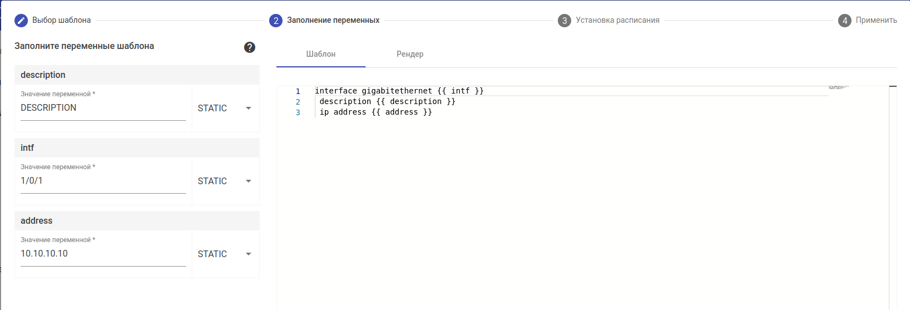The image size is (910, 310).
Task: Click step 4 circle for Apply
Action: [x=844, y=21]
